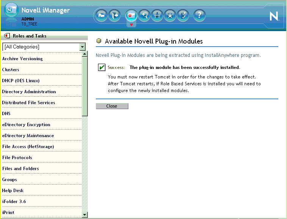This screenshot has width=287, height=219.
Task: Open eDirectory Maintenance role
Action: click(x=28, y=136)
